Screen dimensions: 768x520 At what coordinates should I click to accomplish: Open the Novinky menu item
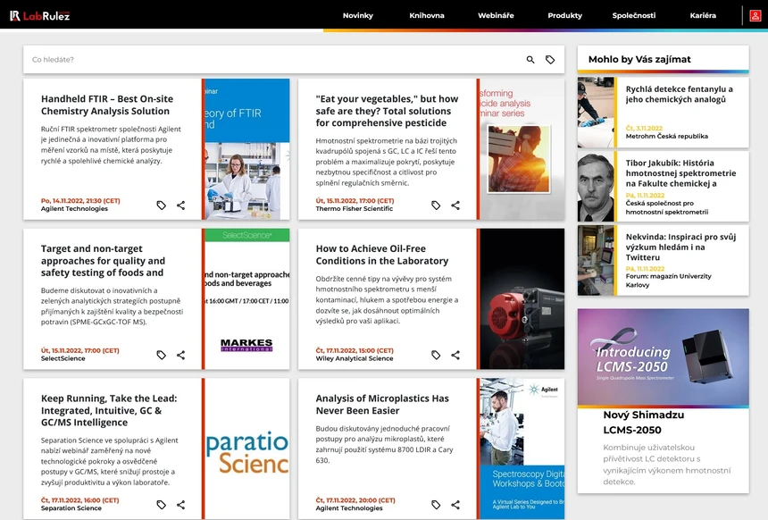pos(358,15)
